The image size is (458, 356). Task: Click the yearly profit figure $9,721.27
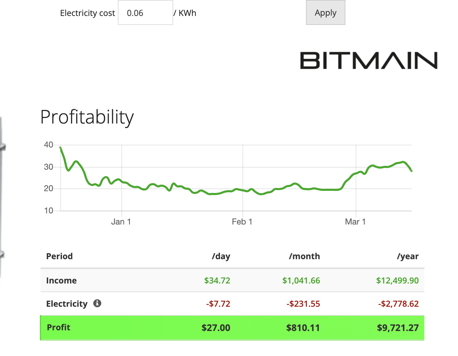click(x=398, y=327)
